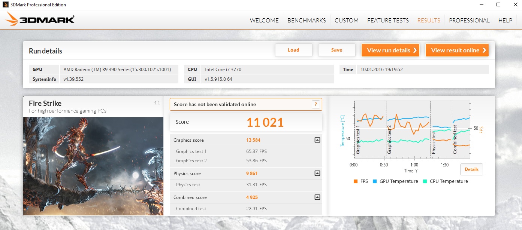This screenshot has width=522, height=230.
Task: Click the 3DMark logo in header
Action: [x=40, y=19]
